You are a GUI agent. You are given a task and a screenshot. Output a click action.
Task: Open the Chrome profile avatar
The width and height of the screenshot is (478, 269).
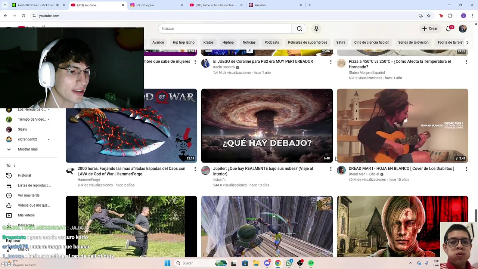(463, 16)
